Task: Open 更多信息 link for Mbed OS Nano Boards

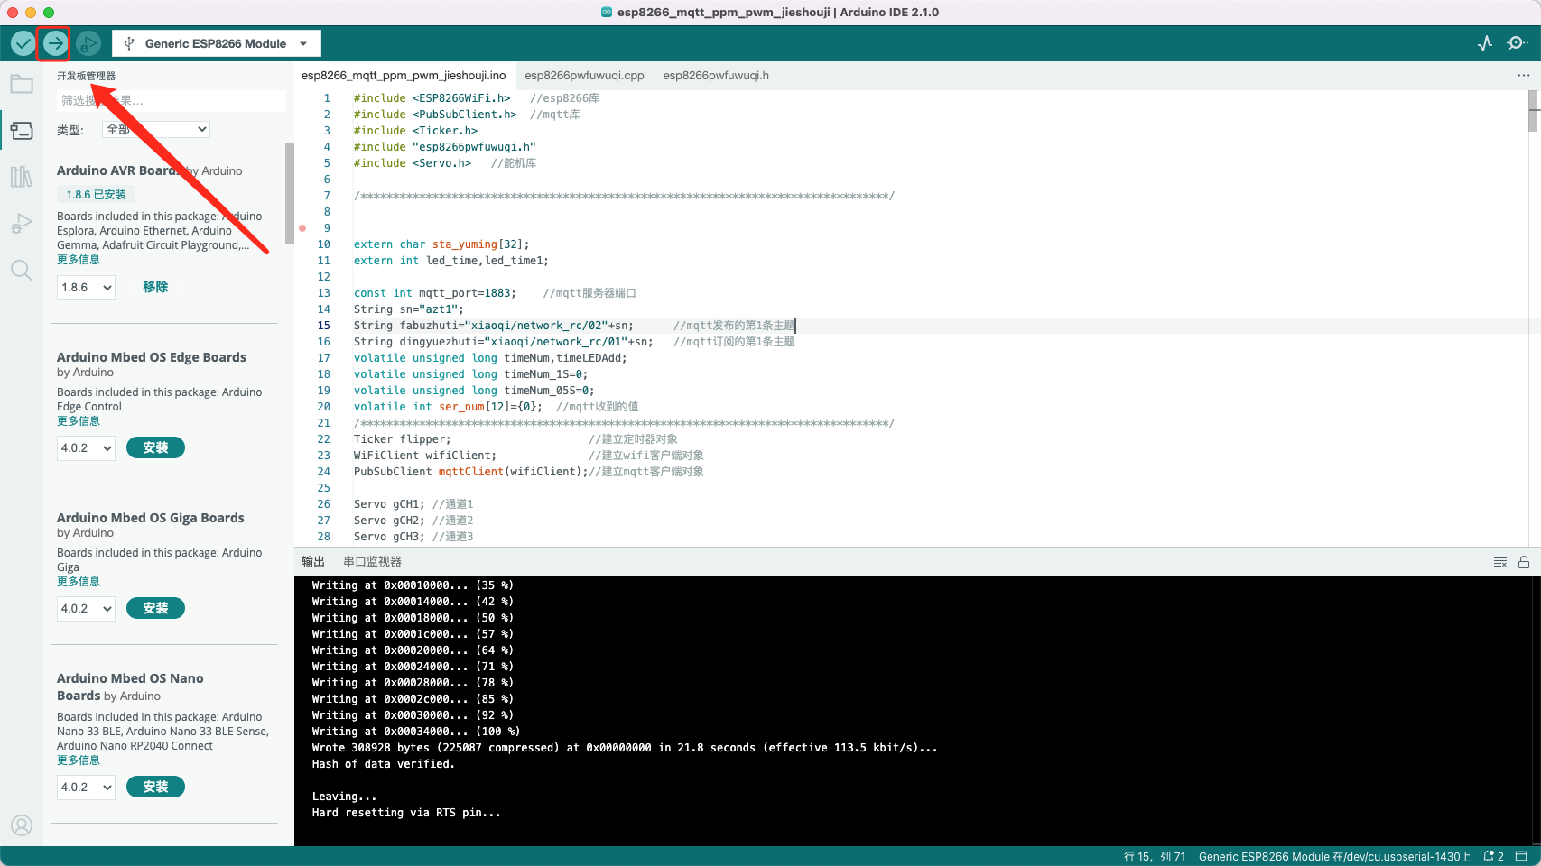Action: click(x=79, y=760)
